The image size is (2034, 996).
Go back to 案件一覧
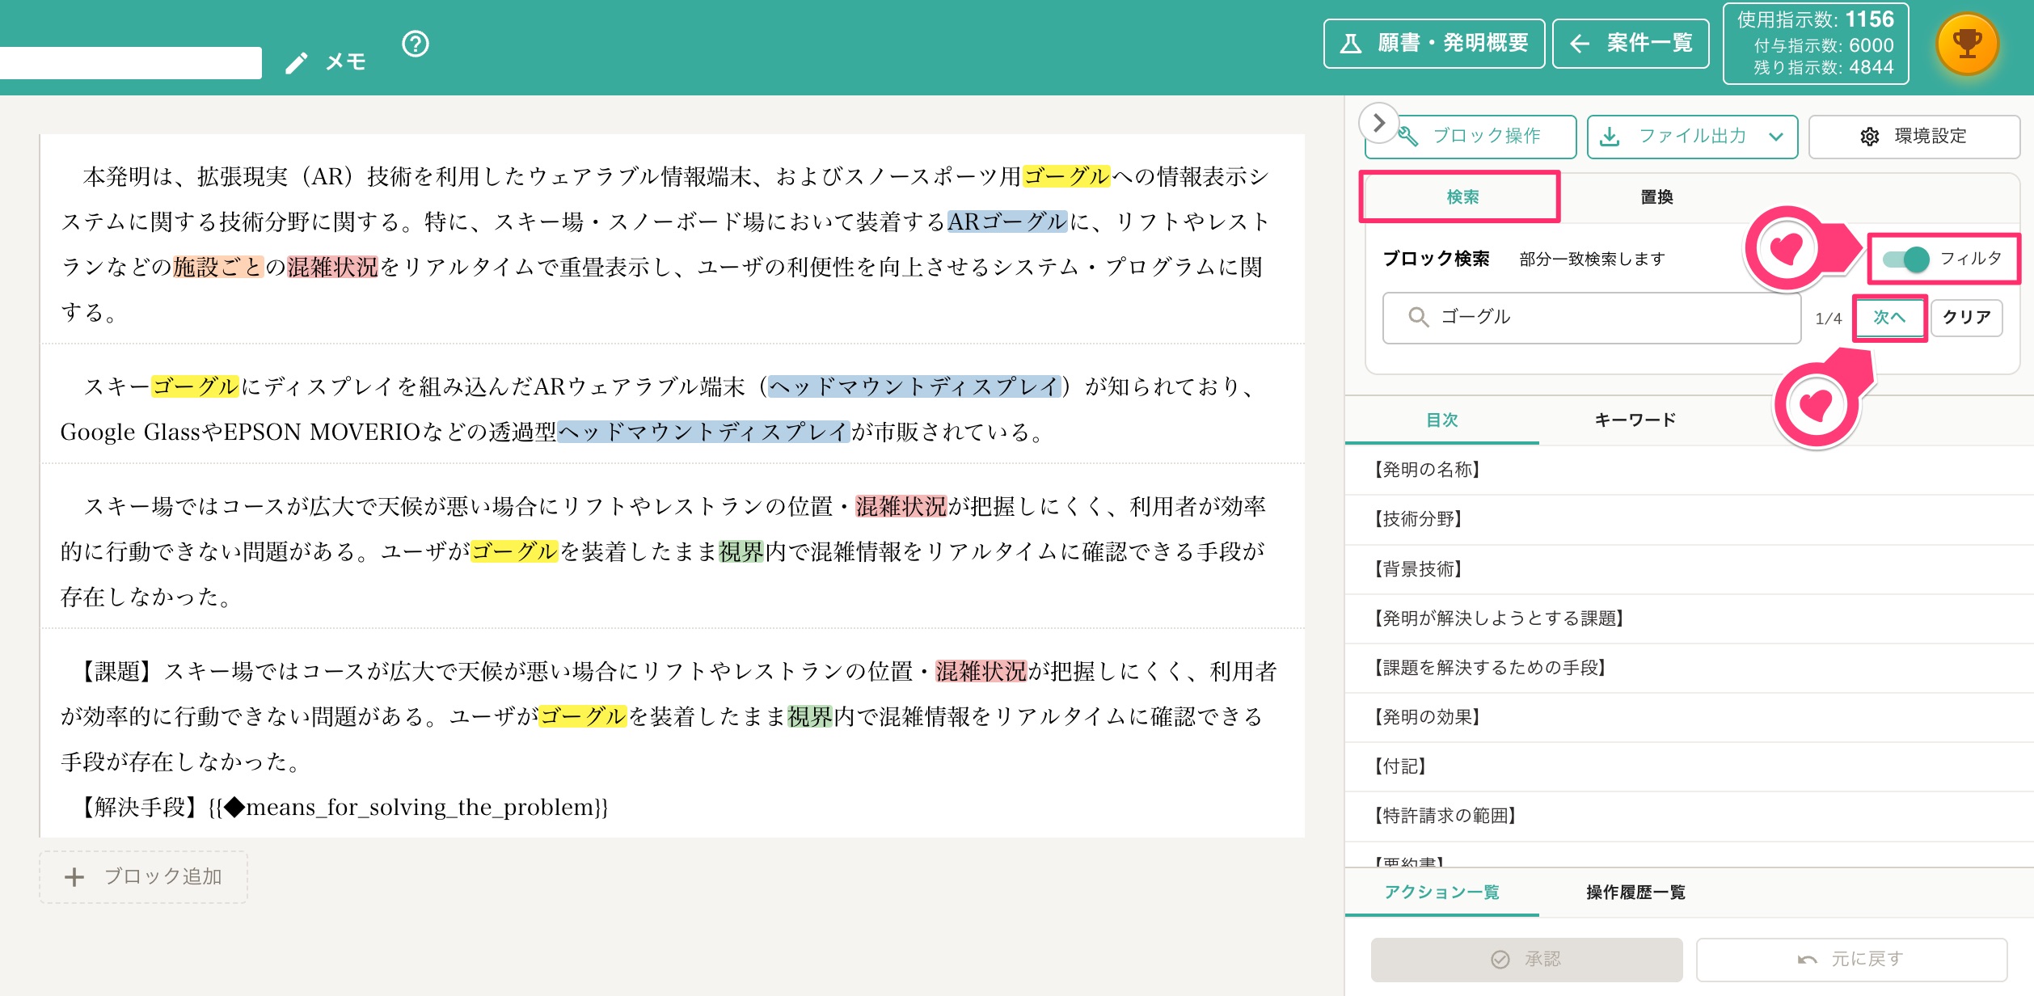tap(1631, 44)
